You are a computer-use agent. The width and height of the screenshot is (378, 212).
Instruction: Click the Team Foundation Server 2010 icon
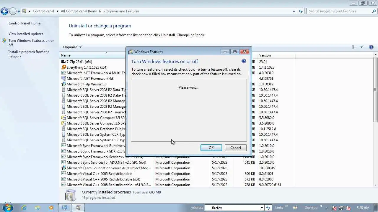[x=63, y=168]
